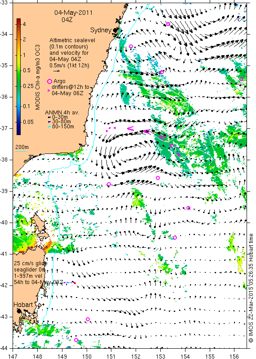Click the '04-May-2011' date title

coord(73,13)
